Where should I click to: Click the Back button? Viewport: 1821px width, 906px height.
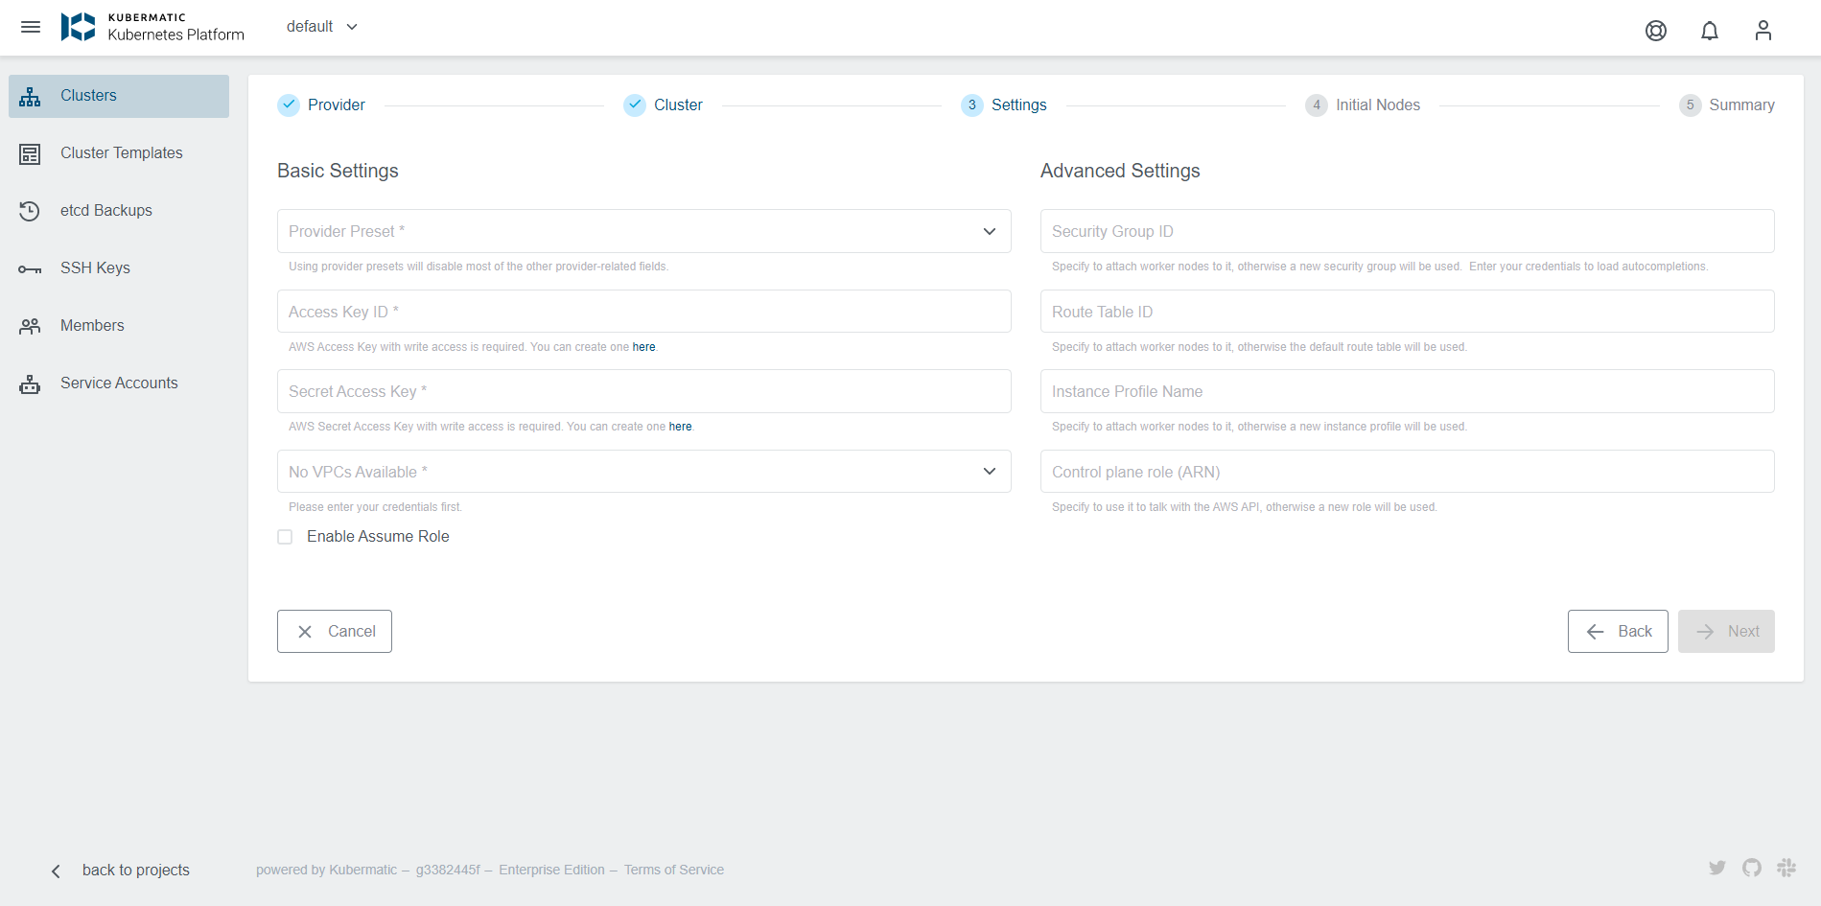1617,632
